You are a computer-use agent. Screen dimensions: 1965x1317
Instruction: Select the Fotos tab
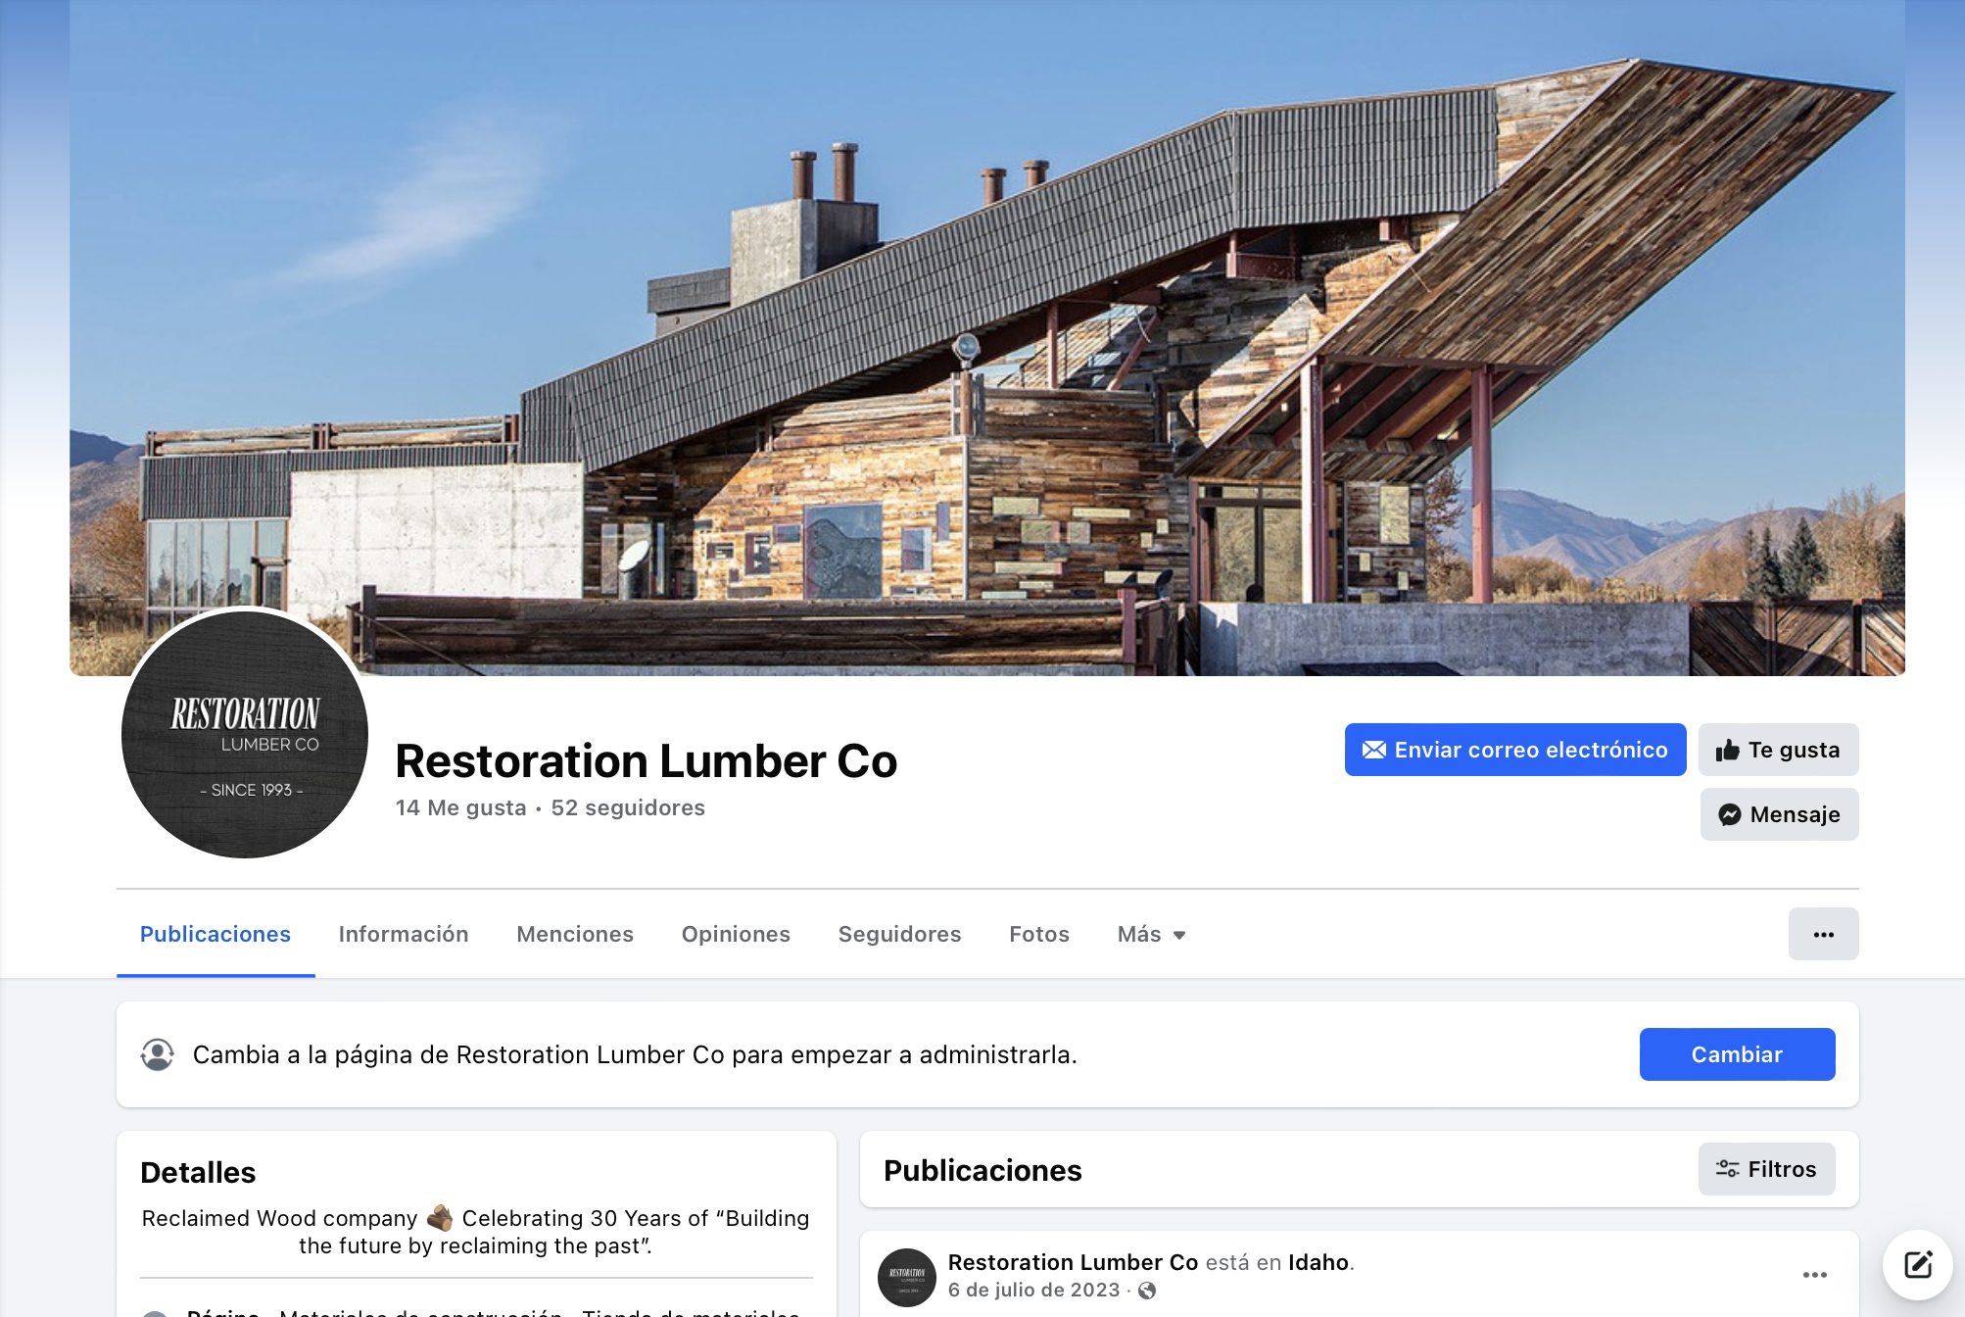coord(1039,935)
